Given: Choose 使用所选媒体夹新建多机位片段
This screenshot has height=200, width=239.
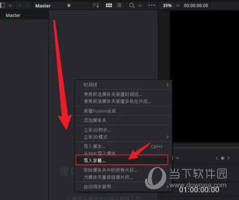Looking at the screenshot, I should [124, 101].
